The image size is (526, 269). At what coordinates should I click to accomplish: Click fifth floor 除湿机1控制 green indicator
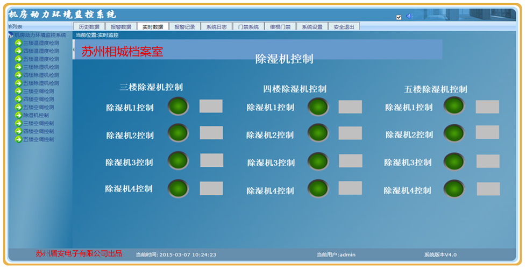click(x=454, y=106)
